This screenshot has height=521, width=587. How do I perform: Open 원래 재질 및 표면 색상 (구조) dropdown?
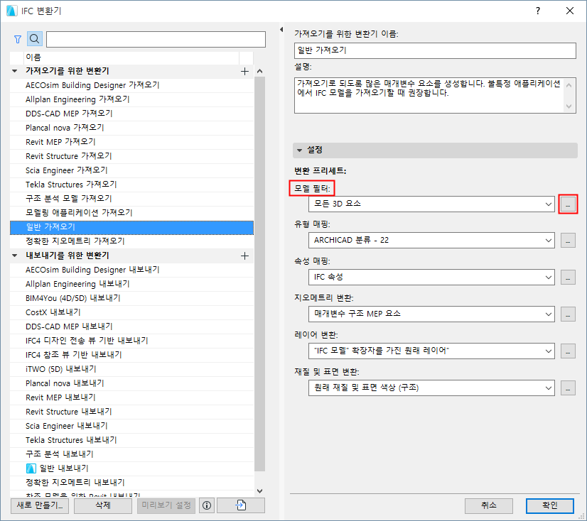[x=431, y=388]
